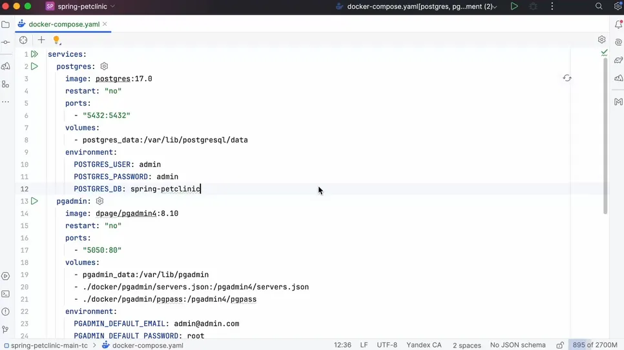Open the Project tool window folder icon
This screenshot has width=624, height=350.
point(6,24)
